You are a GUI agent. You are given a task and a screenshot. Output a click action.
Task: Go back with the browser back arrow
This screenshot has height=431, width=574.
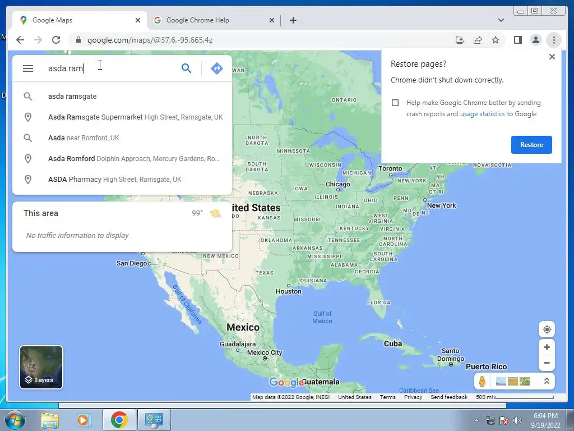(x=20, y=40)
